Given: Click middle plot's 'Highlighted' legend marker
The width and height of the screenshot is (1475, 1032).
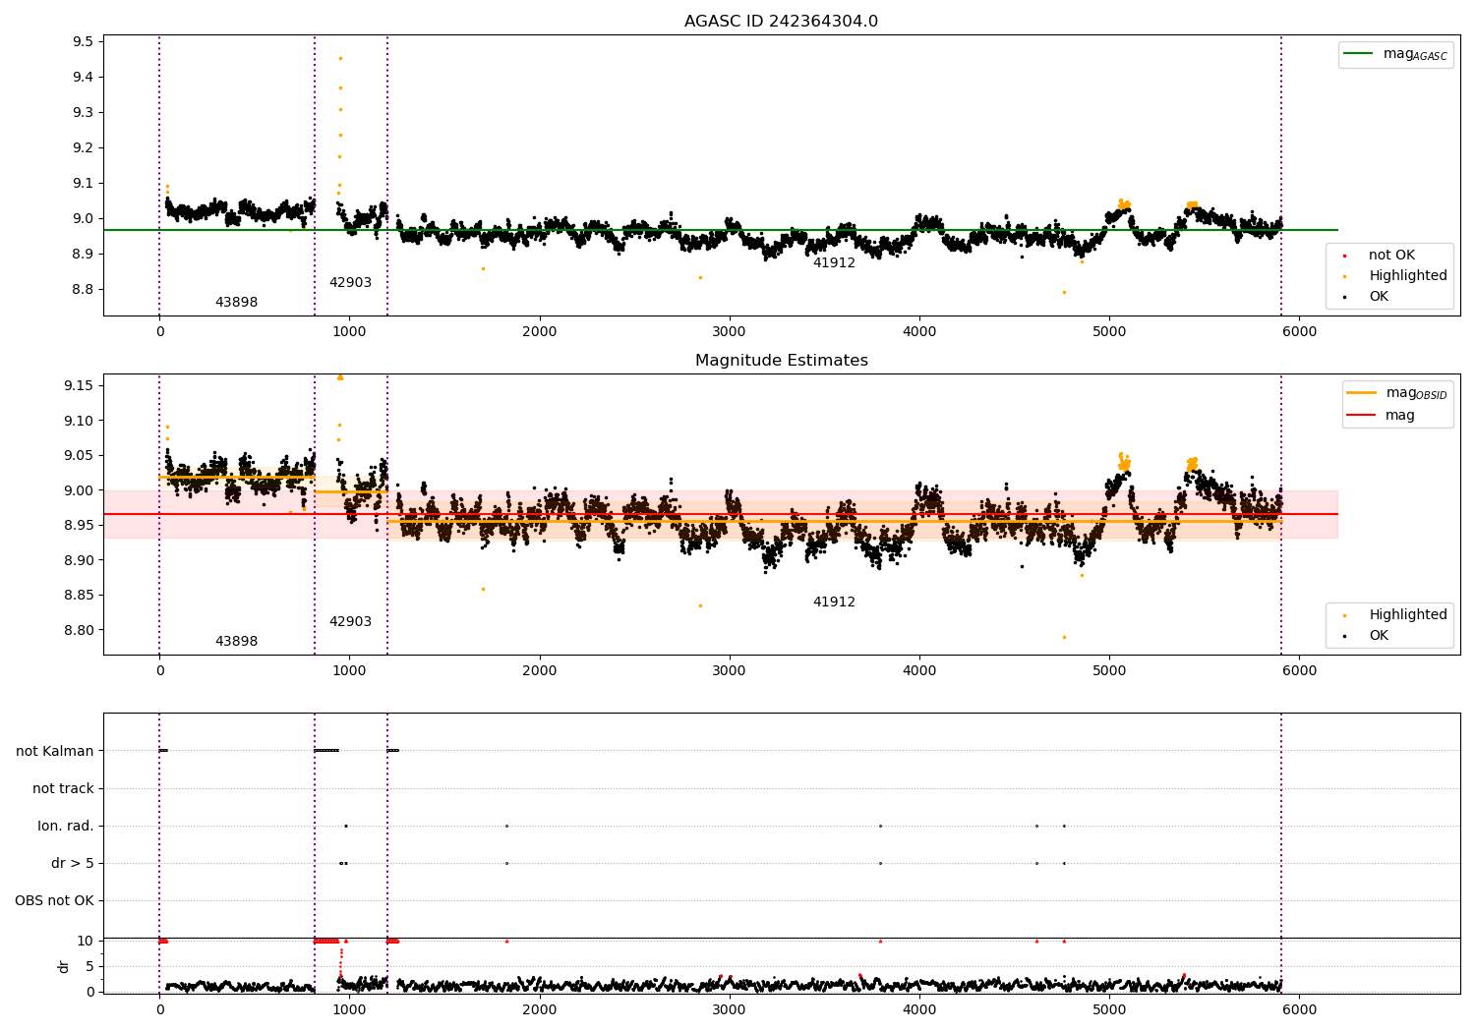Looking at the screenshot, I should [x=1344, y=615].
